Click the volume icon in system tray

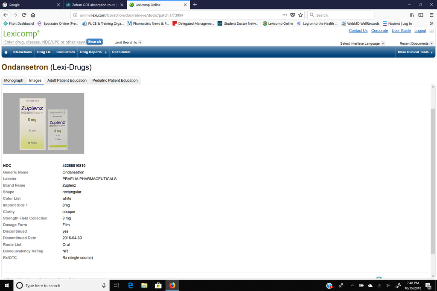pos(388,285)
